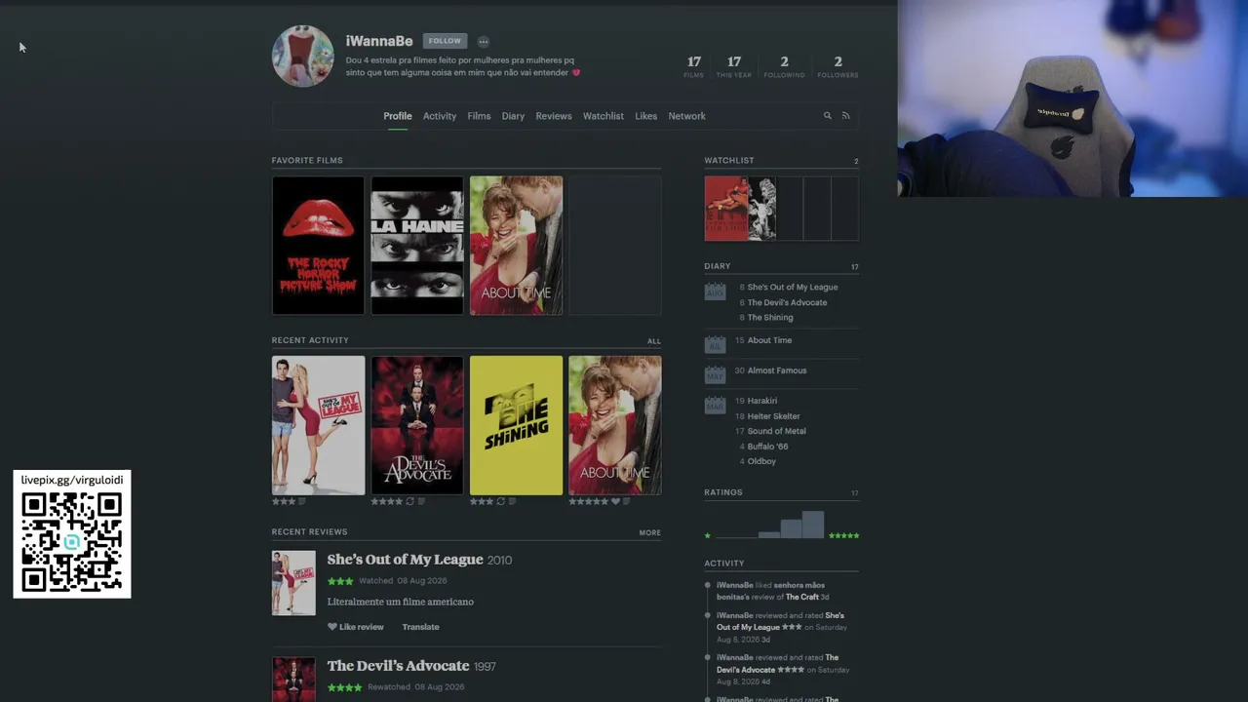Open She's Out of My League review thumbnail

tap(293, 583)
